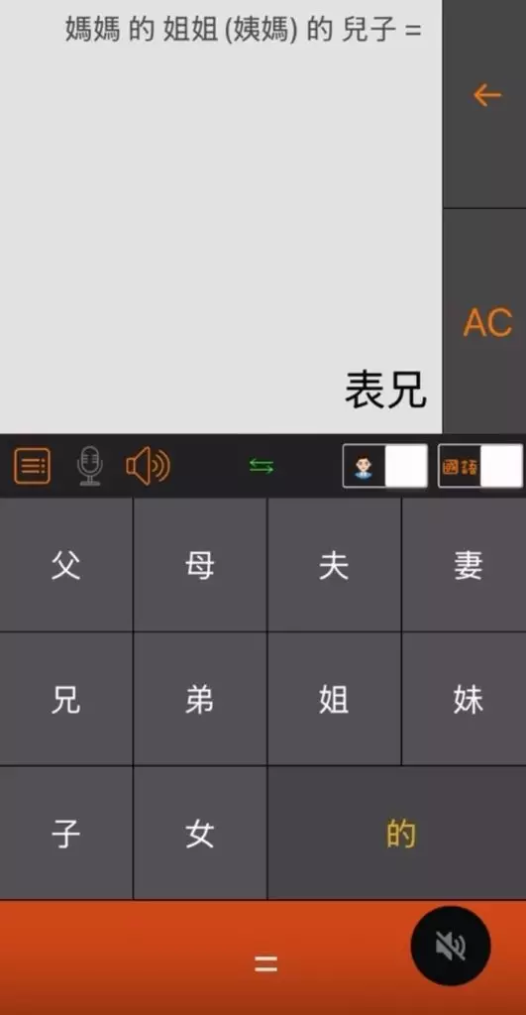
Task: Tap the backspace arrow icon
Action: pos(486,96)
